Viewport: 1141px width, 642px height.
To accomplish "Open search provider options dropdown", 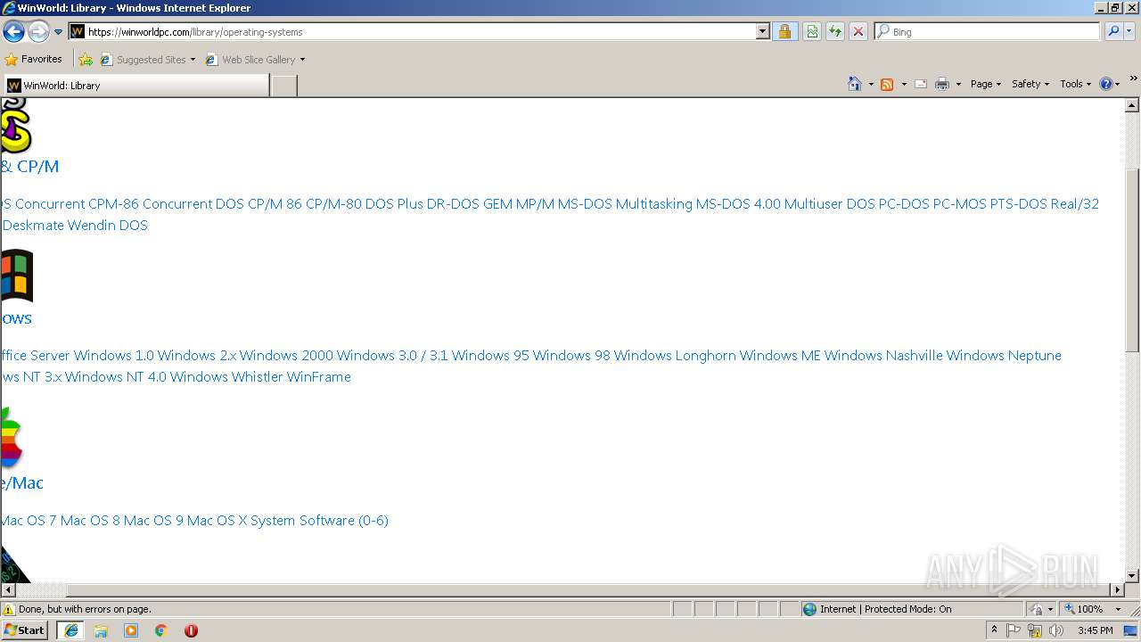I will pos(1129,31).
